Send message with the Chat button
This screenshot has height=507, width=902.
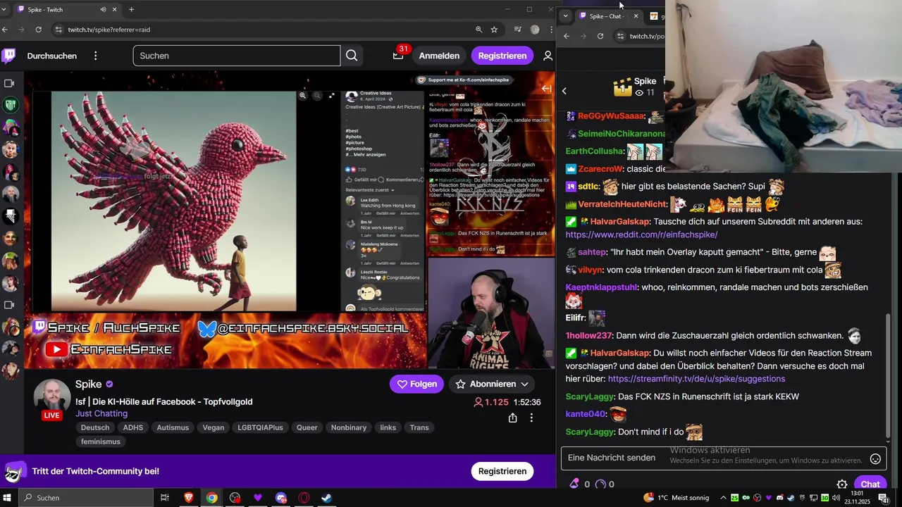point(870,484)
